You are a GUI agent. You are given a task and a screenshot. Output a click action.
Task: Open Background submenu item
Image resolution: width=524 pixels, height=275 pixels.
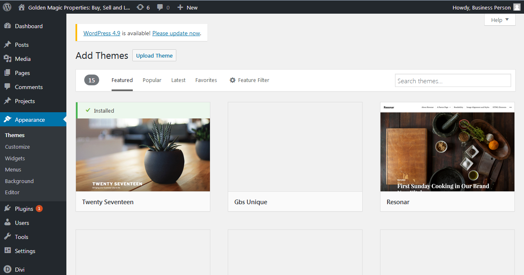19,181
